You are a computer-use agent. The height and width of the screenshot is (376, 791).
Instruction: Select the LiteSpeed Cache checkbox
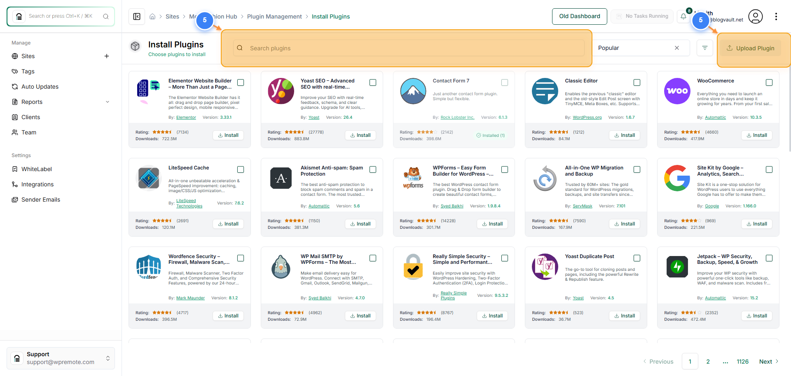point(241,169)
